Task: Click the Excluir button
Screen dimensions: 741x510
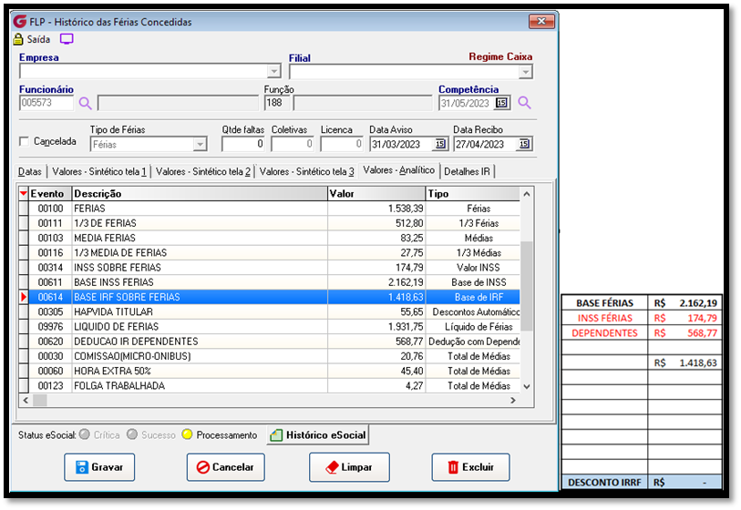Action: 470,467
